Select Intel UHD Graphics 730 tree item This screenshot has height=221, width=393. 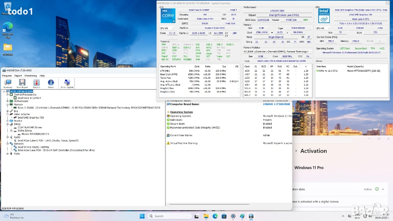pyautogui.click(x=31, y=117)
